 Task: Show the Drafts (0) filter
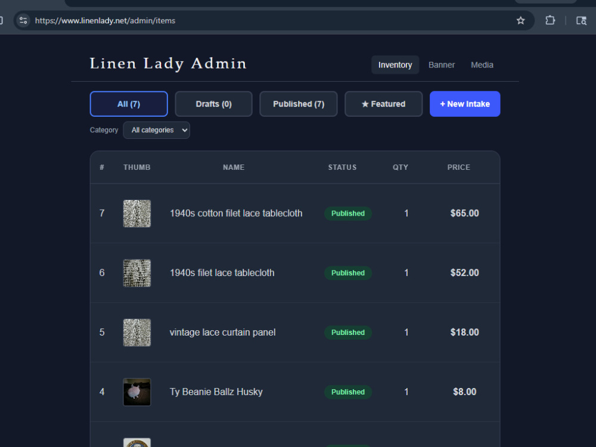(x=213, y=104)
